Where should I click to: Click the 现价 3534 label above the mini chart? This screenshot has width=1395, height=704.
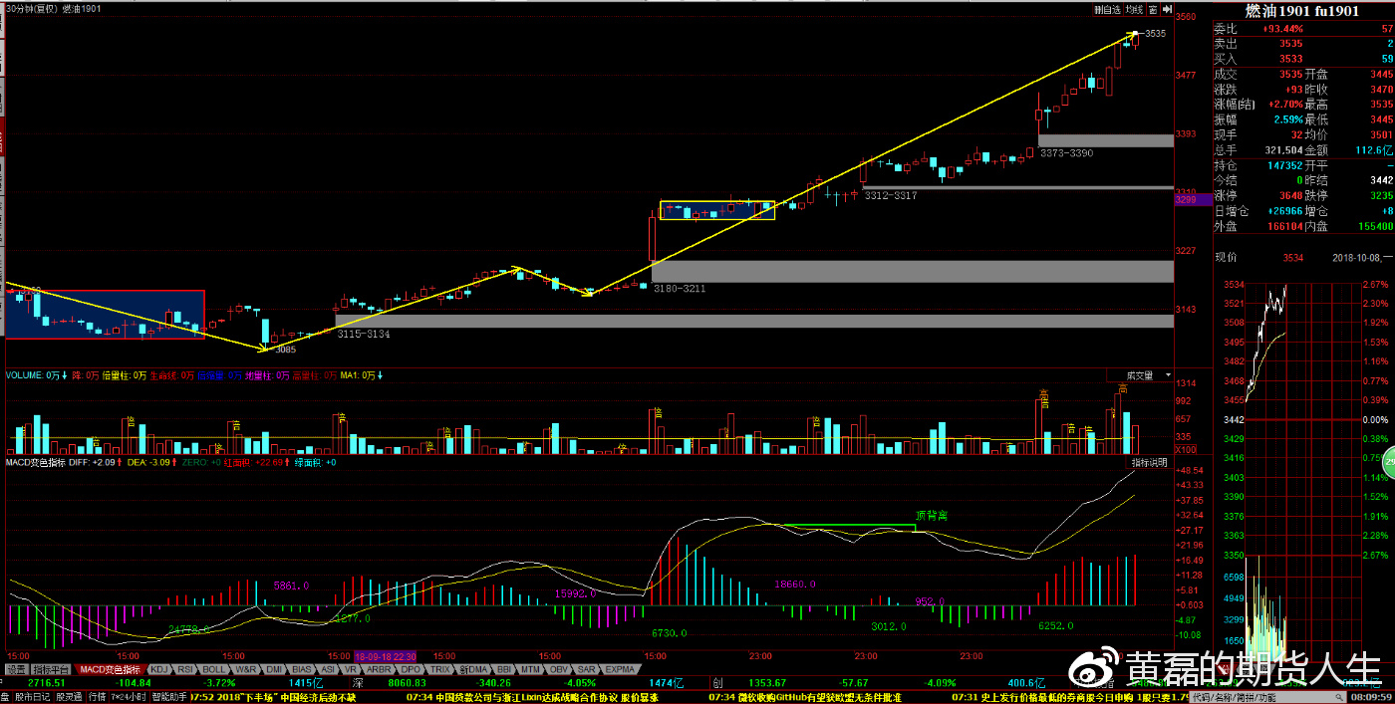click(x=1258, y=258)
